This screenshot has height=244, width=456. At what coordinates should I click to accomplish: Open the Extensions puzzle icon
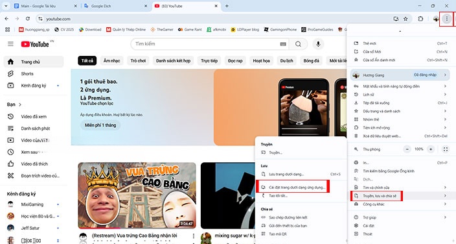(x=420, y=19)
